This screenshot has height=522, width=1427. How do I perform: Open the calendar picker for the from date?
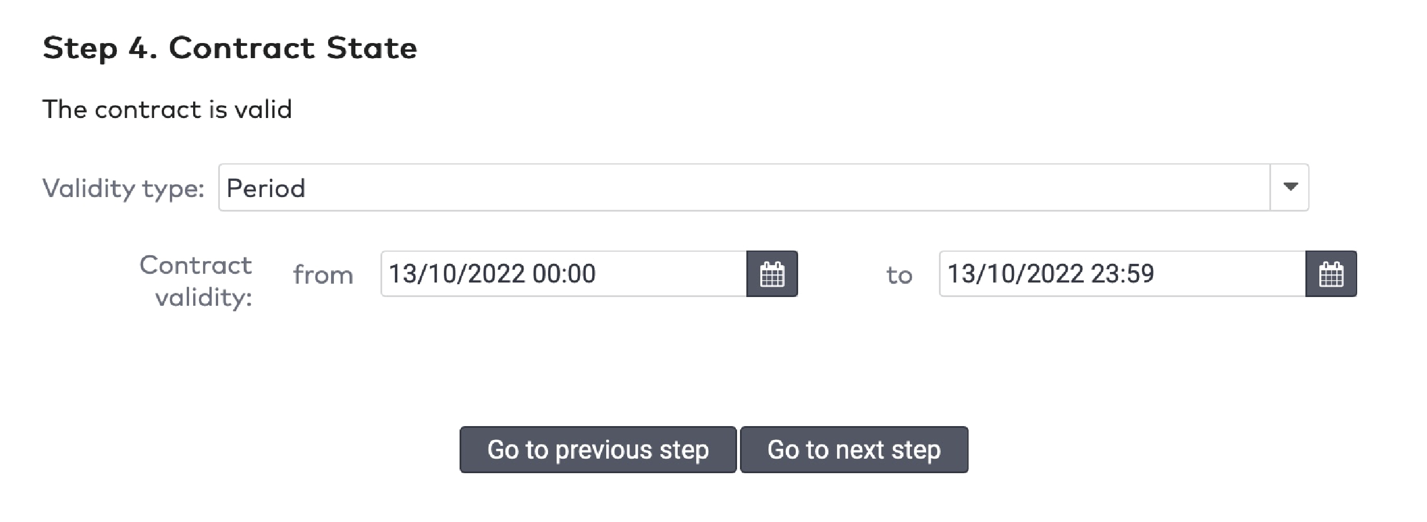[772, 274]
